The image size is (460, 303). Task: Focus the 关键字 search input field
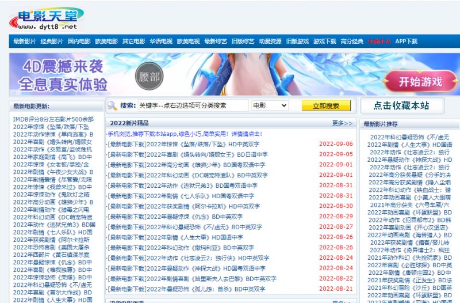point(193,105)
